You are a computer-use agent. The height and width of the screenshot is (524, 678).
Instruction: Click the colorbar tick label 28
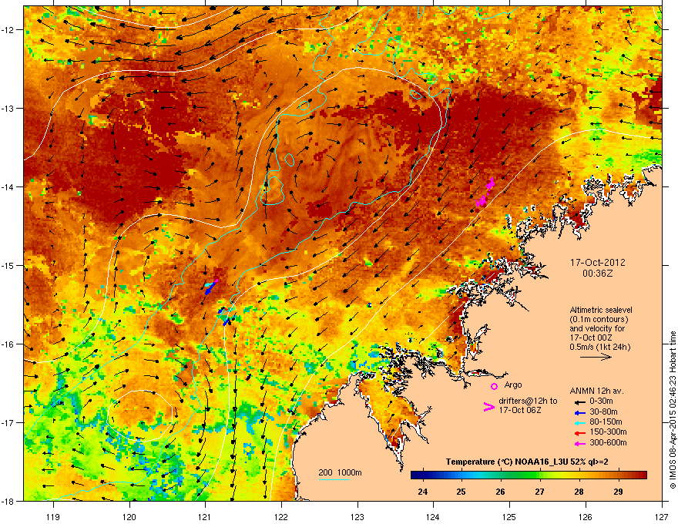[x=579, y=492]
